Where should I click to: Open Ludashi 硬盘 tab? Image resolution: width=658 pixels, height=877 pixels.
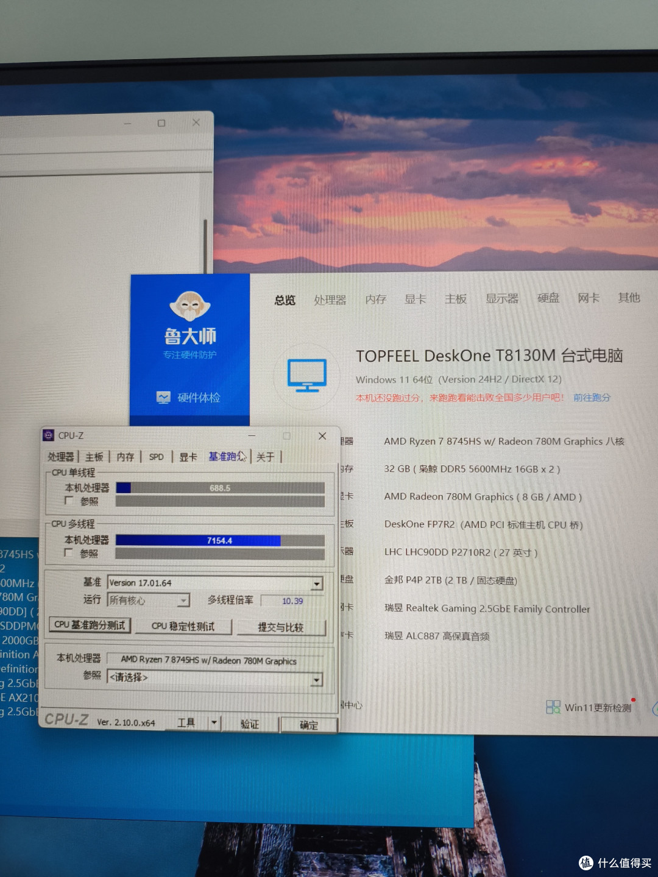tap(548, 298)
